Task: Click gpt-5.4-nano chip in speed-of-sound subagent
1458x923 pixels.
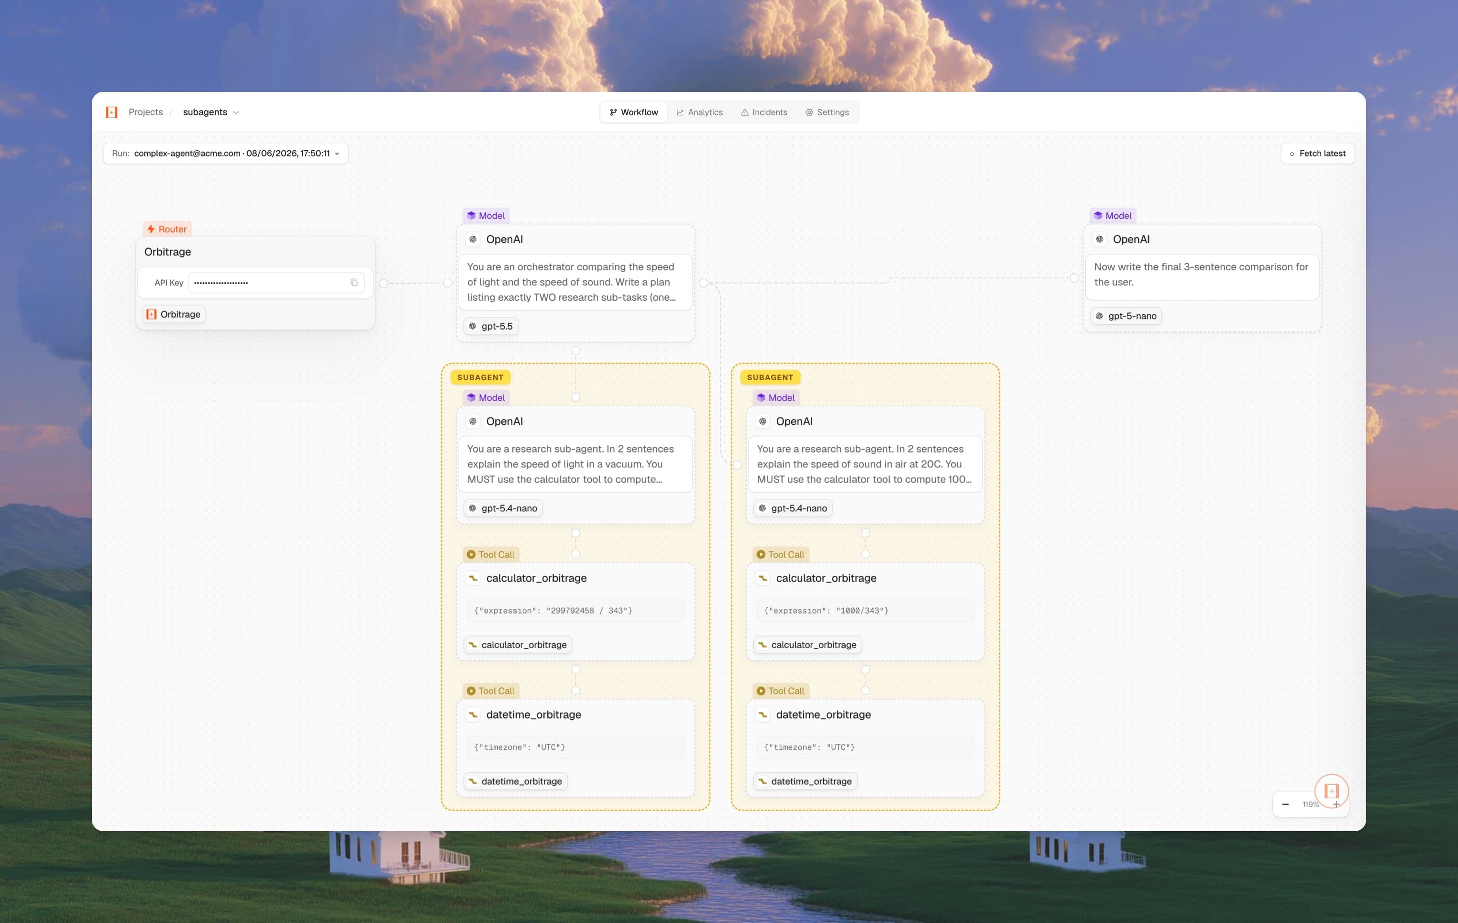Action: pos(793,508)
